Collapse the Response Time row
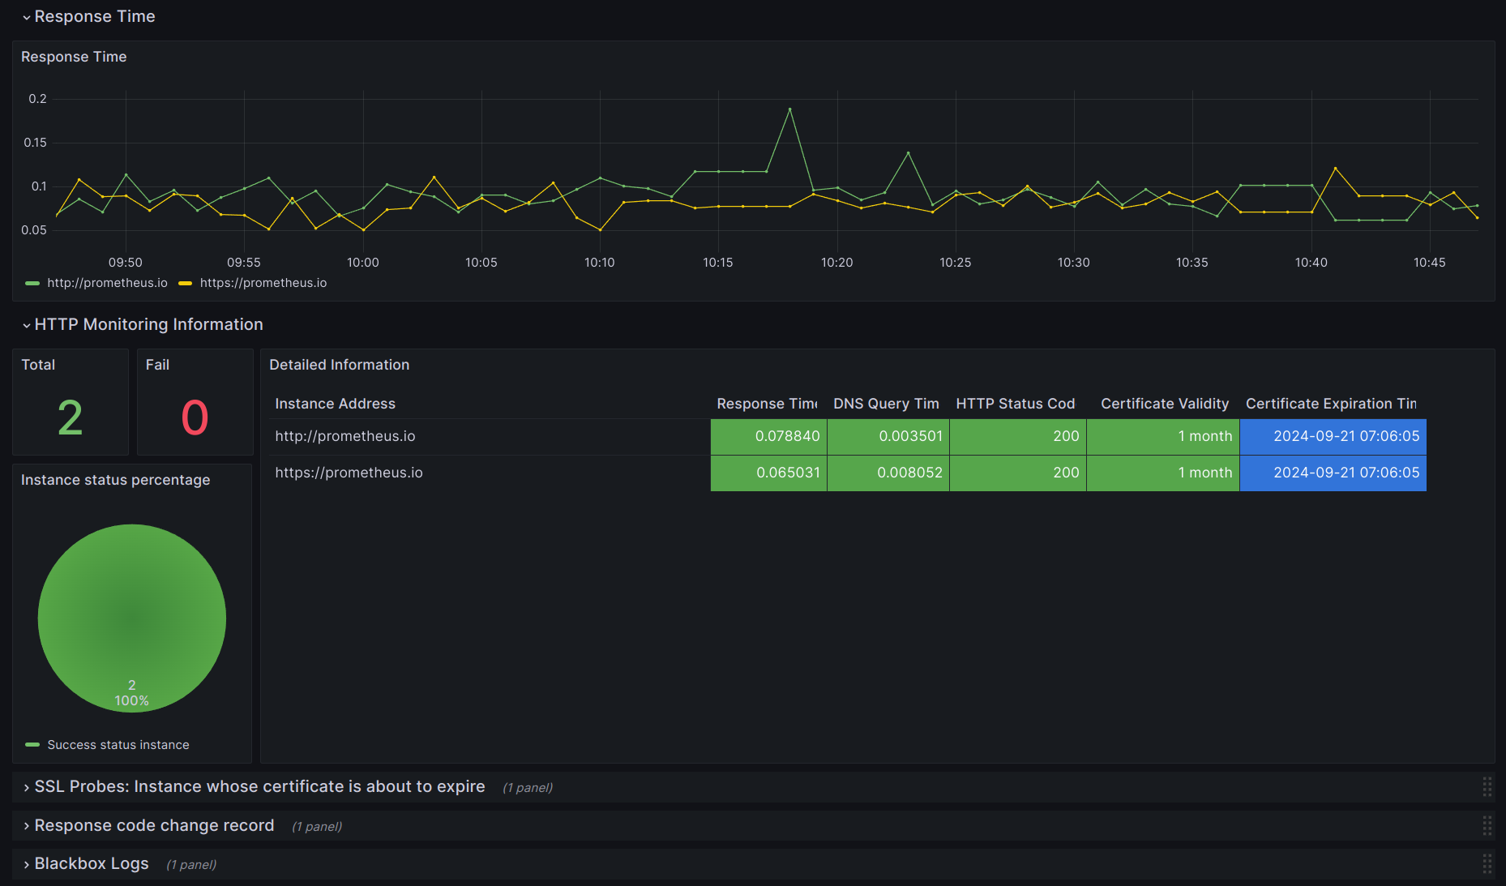The height and width of the screenshot is (886, 1506). [x=94, y=17]
